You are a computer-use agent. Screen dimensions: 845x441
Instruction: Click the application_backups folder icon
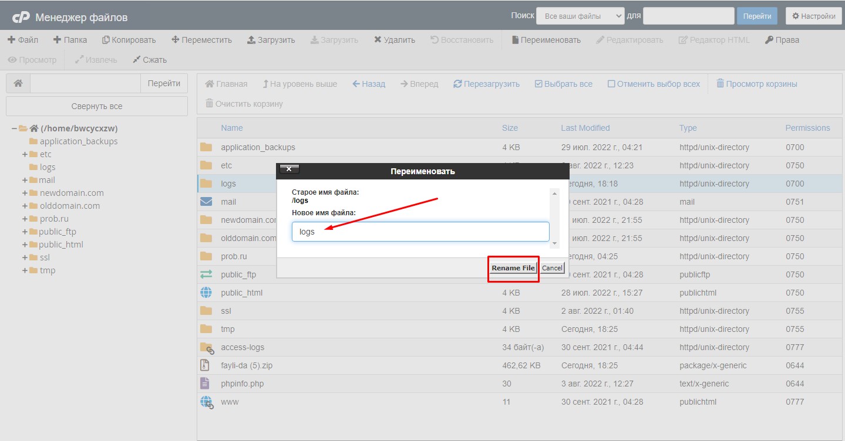click(x=206, y=147)
